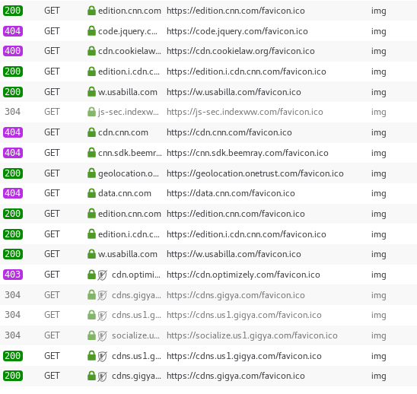This screenshot has width=417, height=394.
Task: Click the 400 status badge for cdn.cookielaw
Action: [13, 51]
